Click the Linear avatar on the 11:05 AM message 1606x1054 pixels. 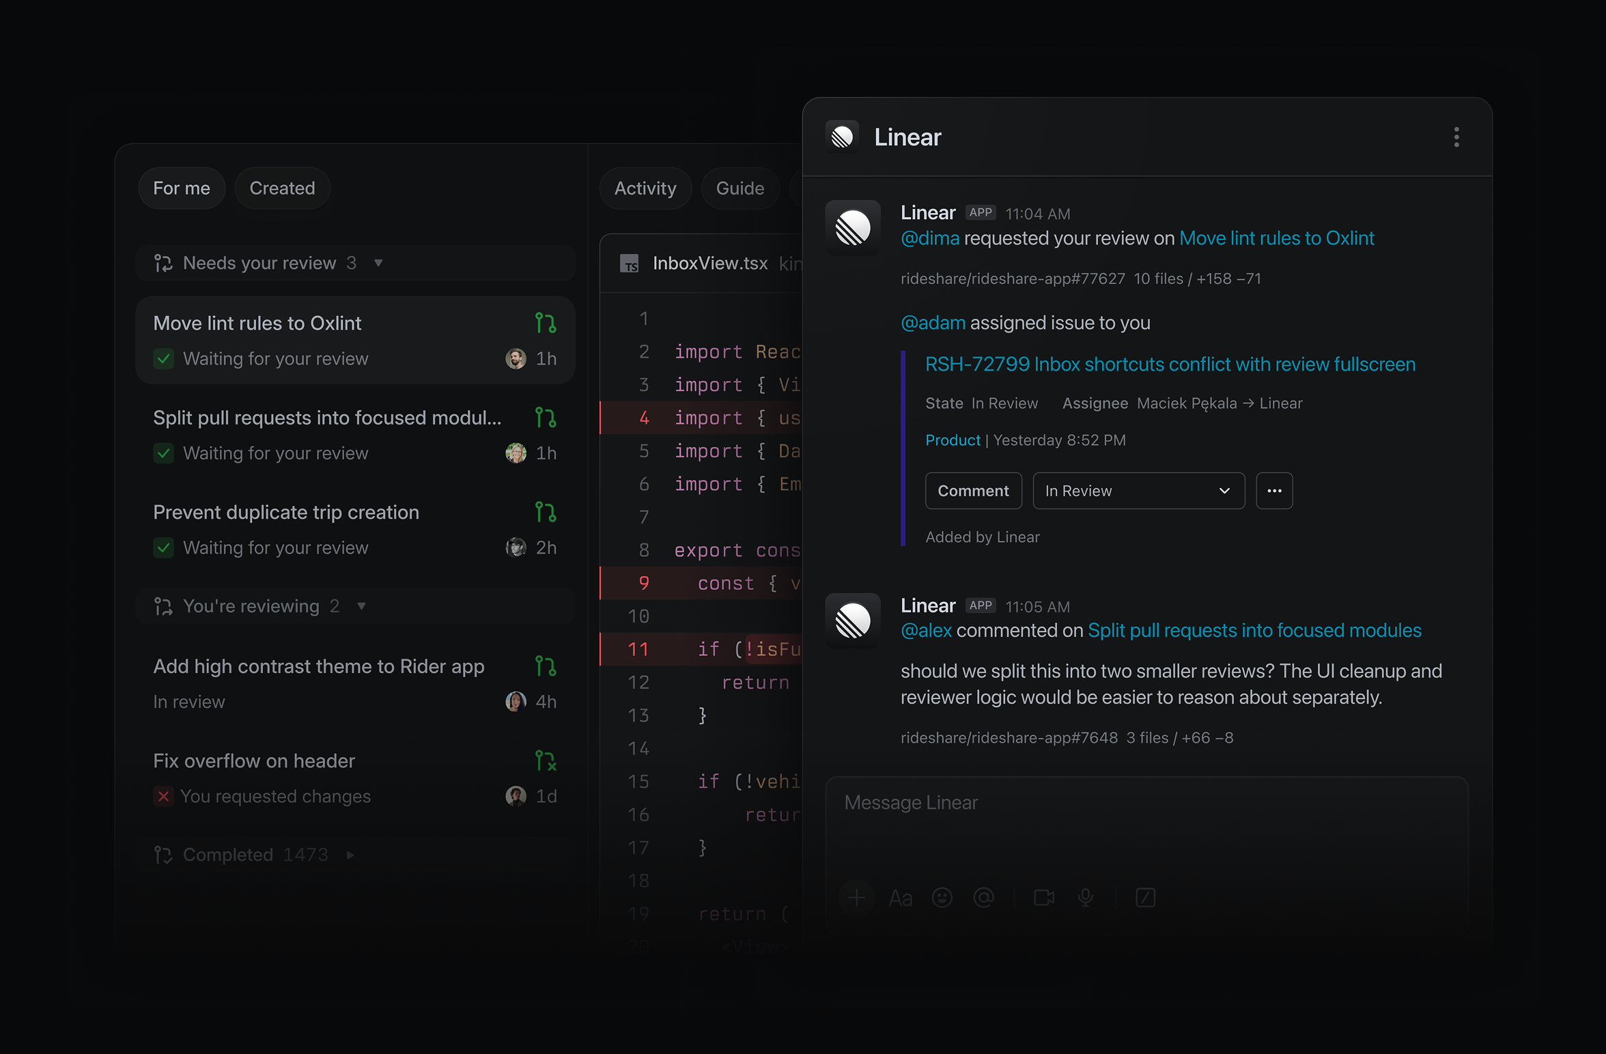tap(853, 621)
